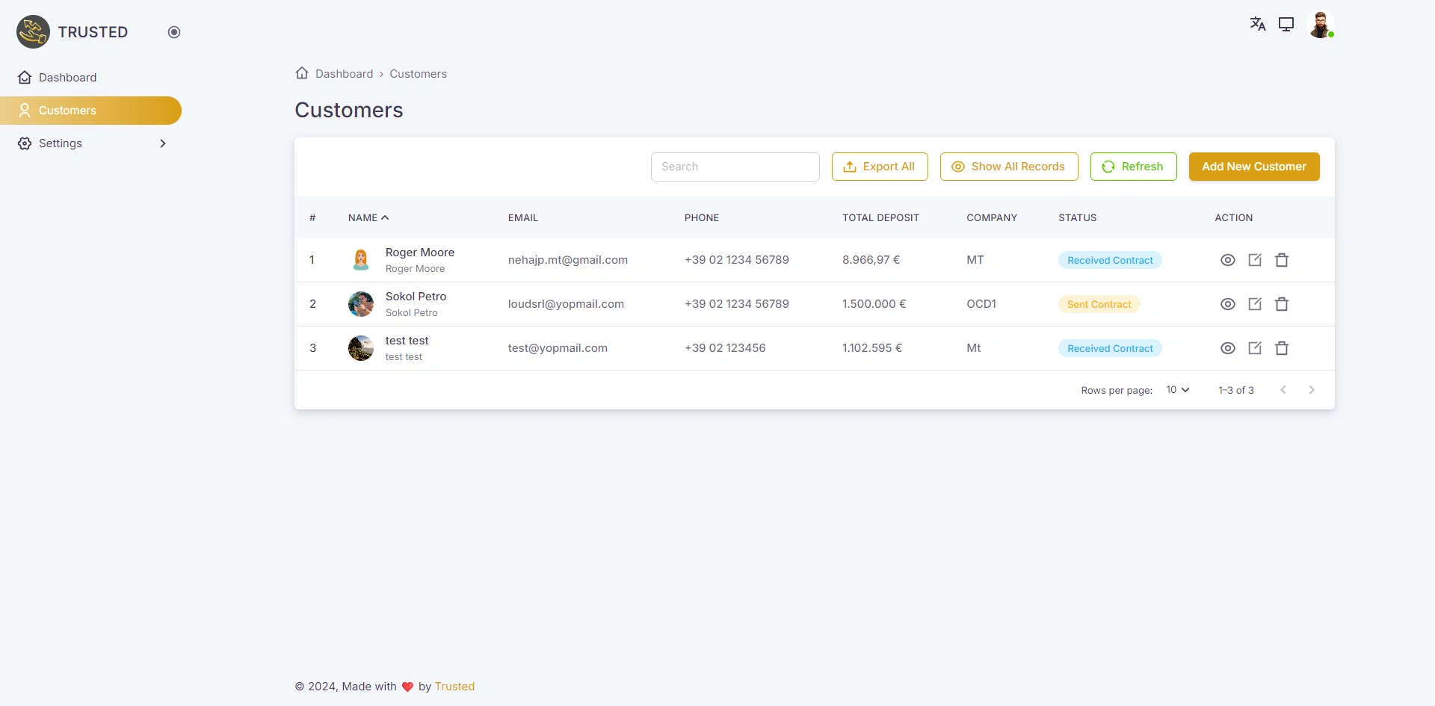Toggle the sidebar pin radio icon
The image size is (1435, 706).
coord(174,32)
